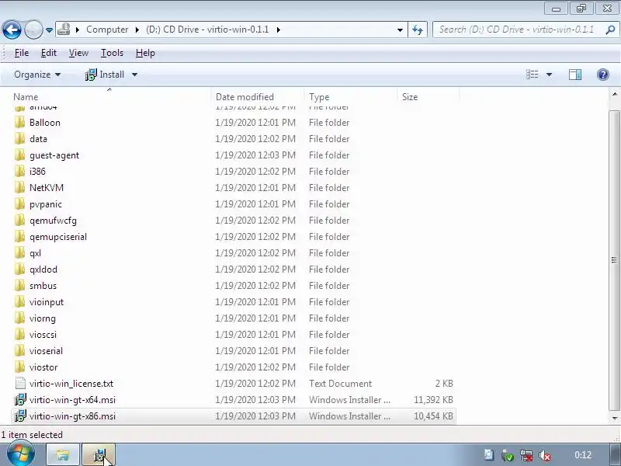
Task: Select the vioscsi folder icon
Action: click(x=20, y=335)
